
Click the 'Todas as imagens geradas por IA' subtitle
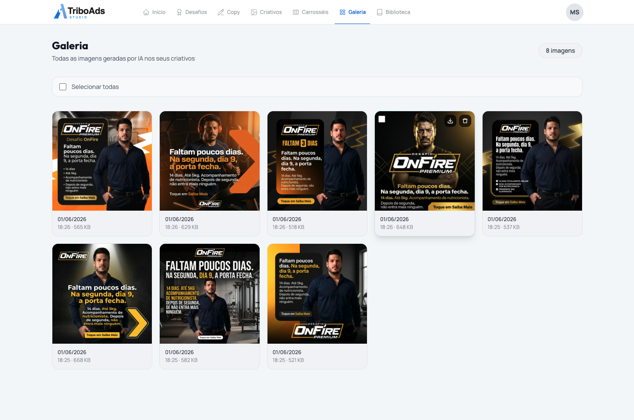click(123, 58)
